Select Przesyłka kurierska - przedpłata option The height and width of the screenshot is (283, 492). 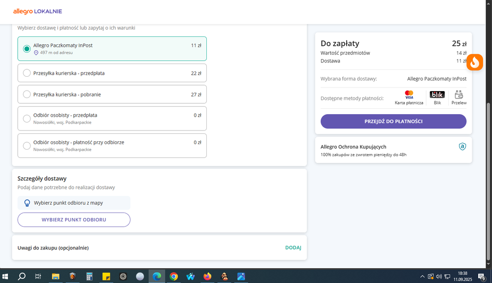(112, 73)
